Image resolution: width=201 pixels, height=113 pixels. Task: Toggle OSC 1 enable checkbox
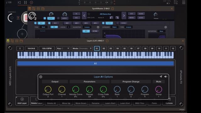tap(35, 23)
